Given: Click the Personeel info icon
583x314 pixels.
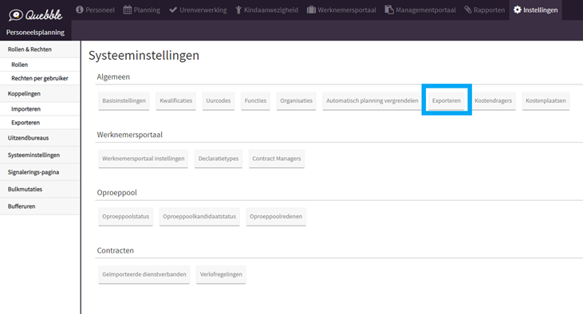Looking at the screenshot, I should pyautogui.click(x=80, y=10).
